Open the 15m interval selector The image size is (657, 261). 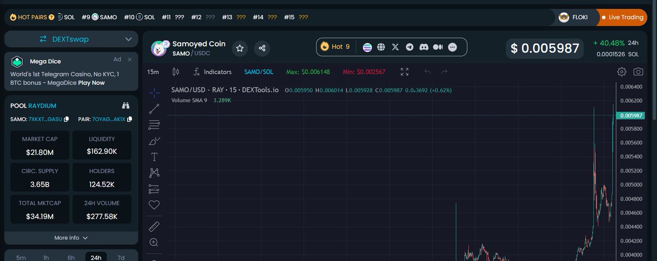(x=153, y=72)
